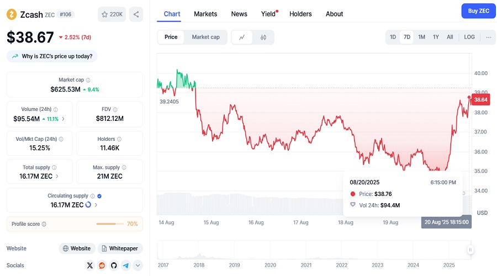Open Holders info icon
The image size is (497, 276).
tap(119, 139)
